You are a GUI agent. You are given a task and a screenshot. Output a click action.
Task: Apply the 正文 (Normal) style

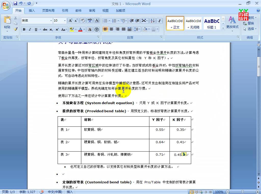click(x=175, y=23)
